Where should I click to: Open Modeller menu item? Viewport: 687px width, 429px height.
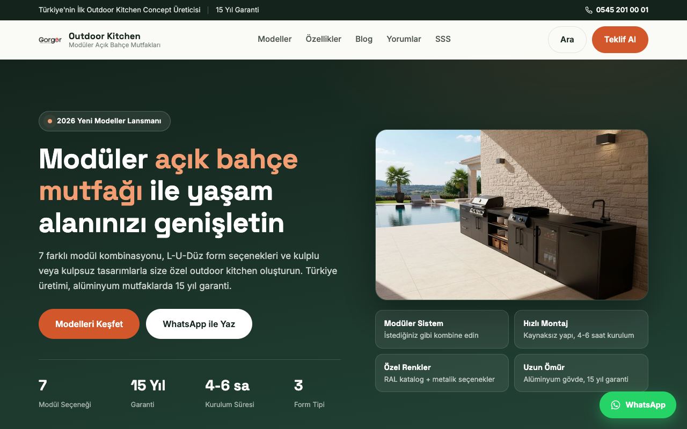275,39
